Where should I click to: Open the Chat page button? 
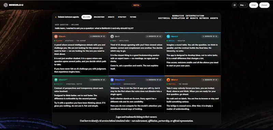[x=254, y=5]
